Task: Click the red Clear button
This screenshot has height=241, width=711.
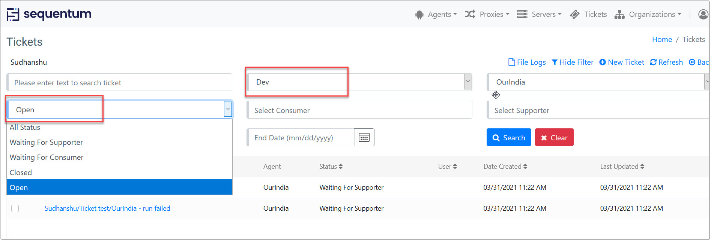Action: 554,137
